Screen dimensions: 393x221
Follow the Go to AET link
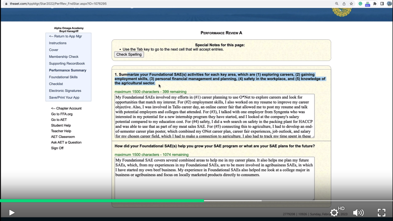click(59, 120)
